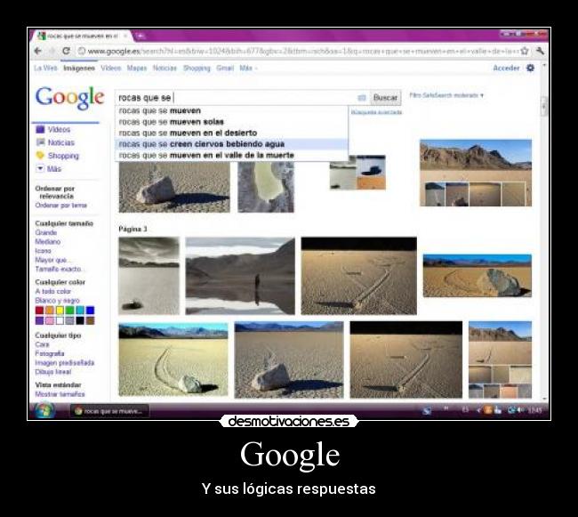The height and width of the screenshot is (517, 578).
Task: Open Google settings gear icon
Action: click(531, 68)
